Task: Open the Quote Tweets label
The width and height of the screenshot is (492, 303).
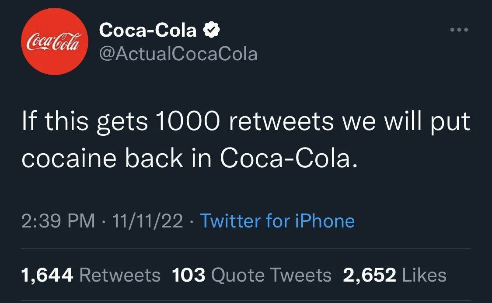Action: pyautogui.click(x=271, y=275)
